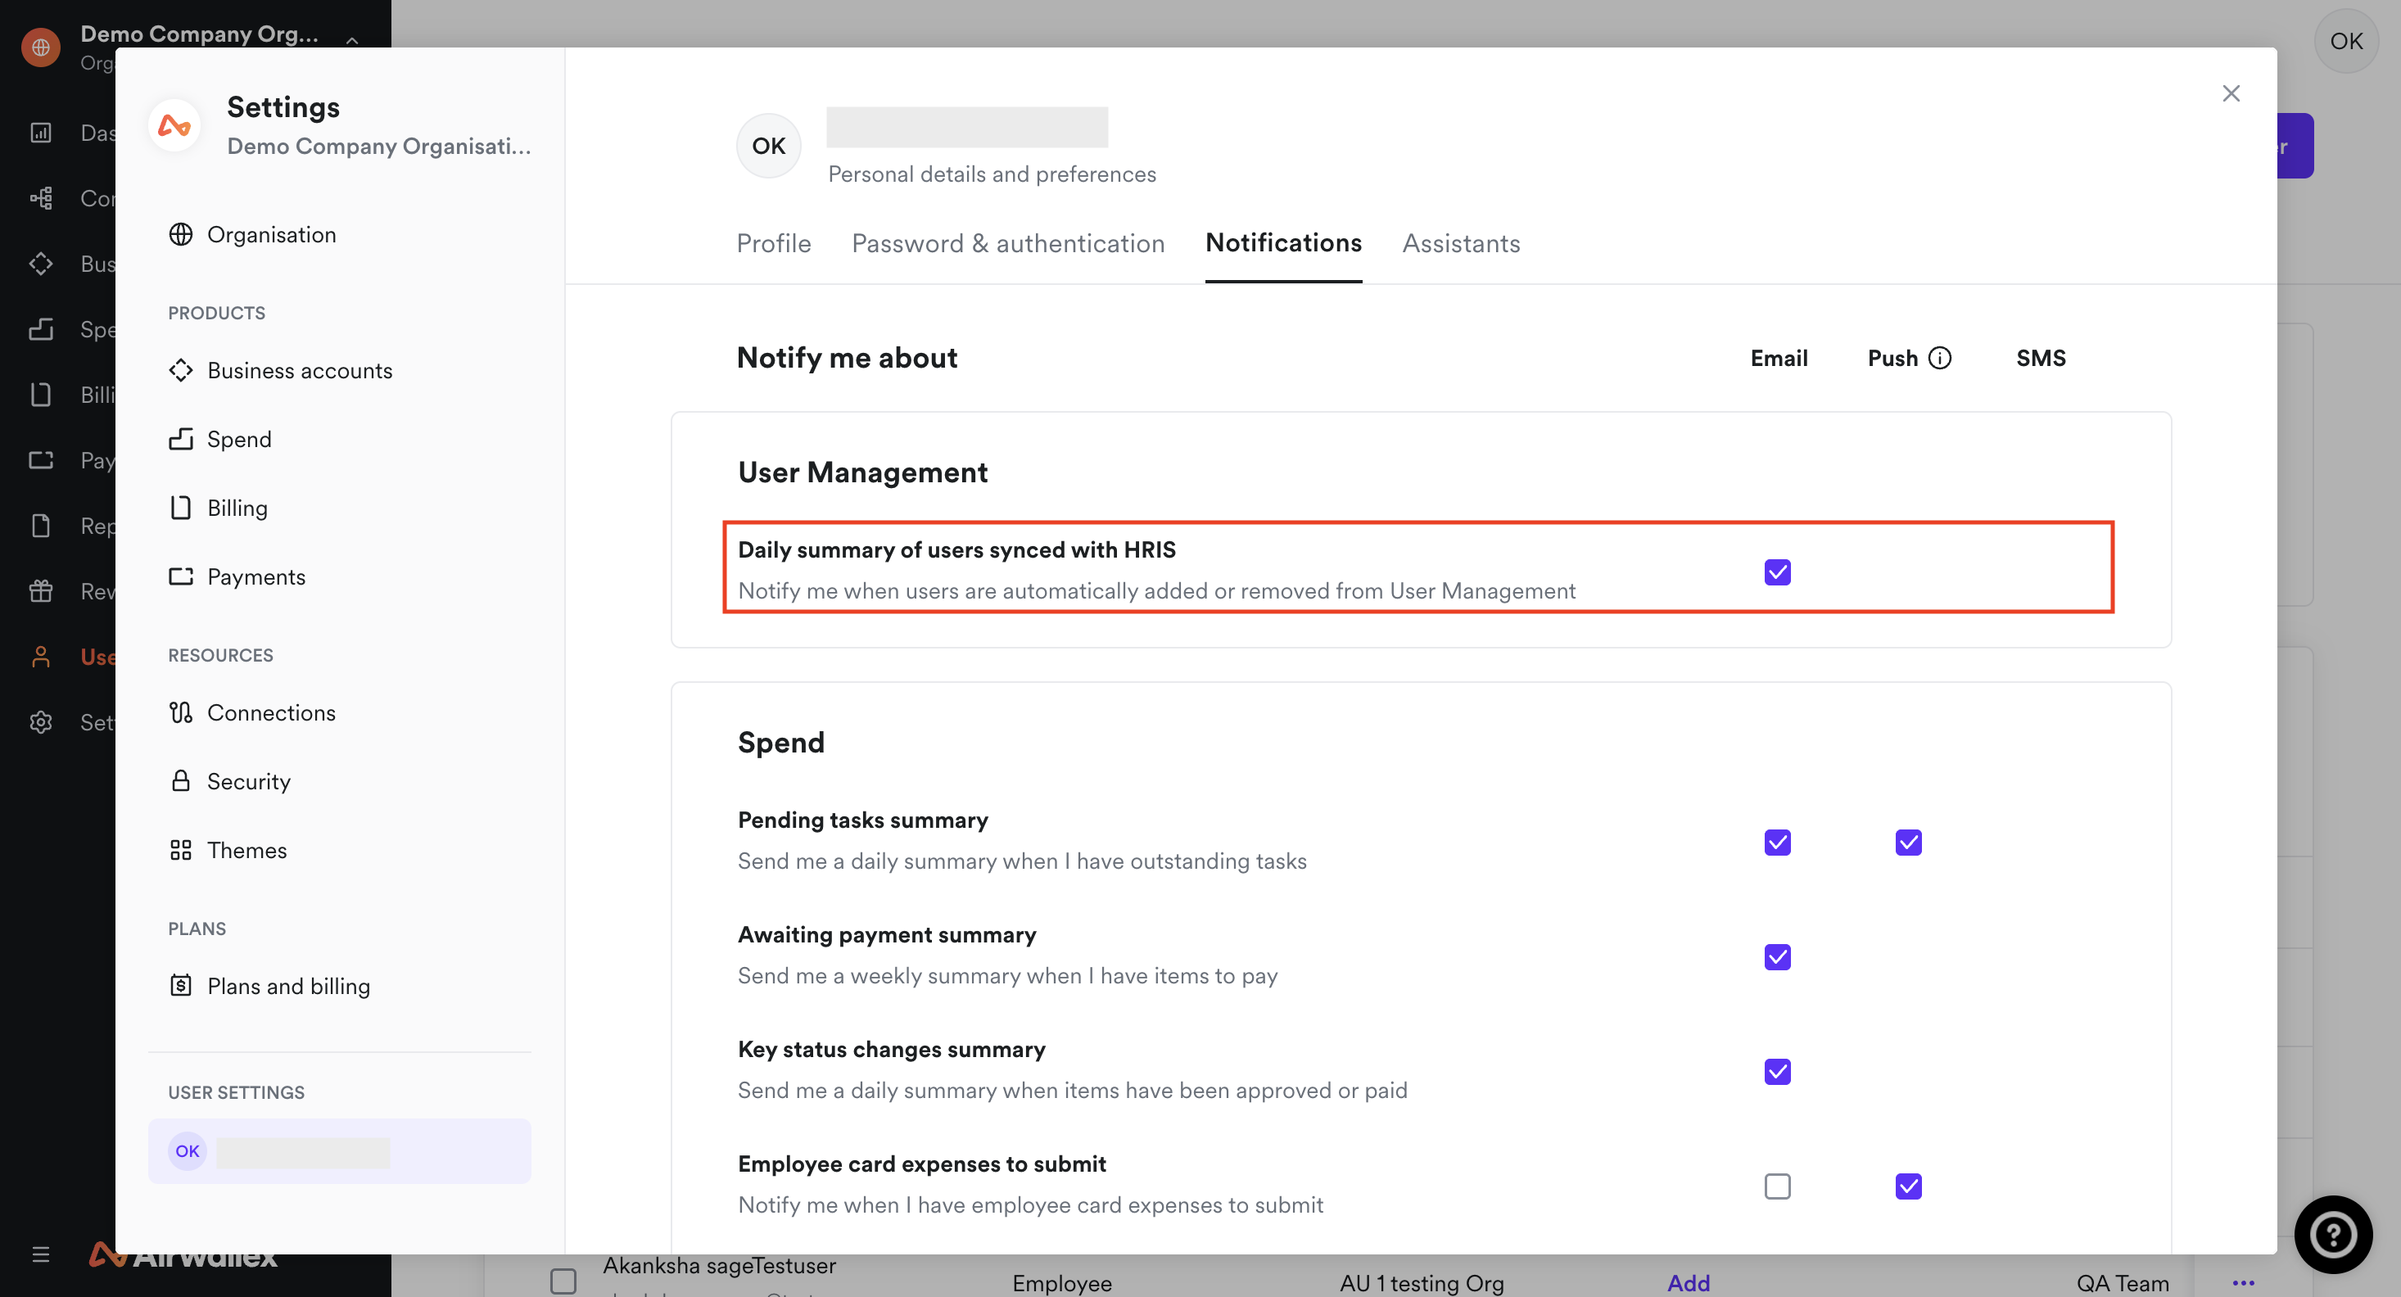This screenshot has width=2401, height=1297.
Task: Click the Connections icon
Action: (181, 713)
